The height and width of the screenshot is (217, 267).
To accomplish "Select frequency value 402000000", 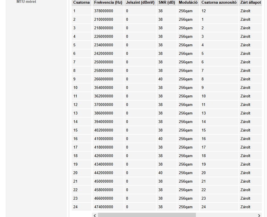I will [x=104, y=130].
